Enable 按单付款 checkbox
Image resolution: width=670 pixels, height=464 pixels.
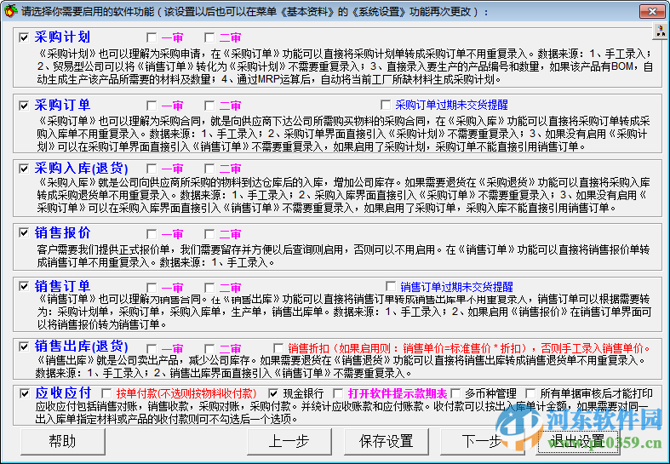106,393
